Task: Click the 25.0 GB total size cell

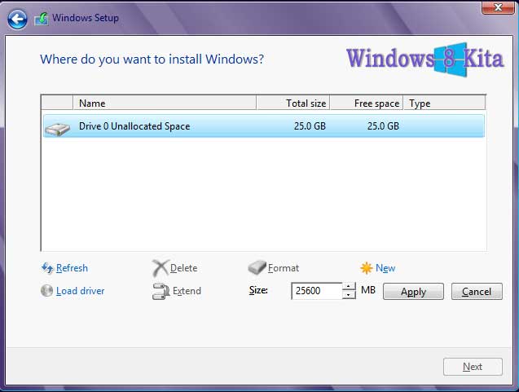Action: (x=310, y=126)
